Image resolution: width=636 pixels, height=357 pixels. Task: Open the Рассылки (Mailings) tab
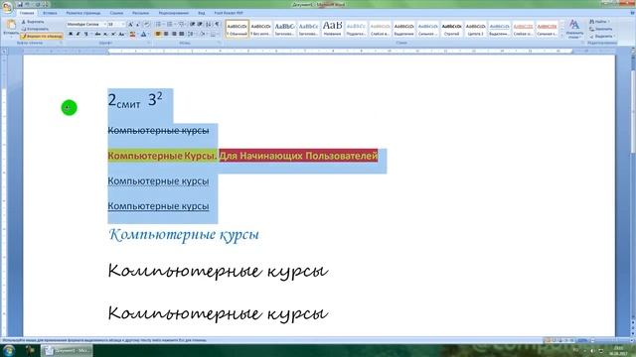140,13
